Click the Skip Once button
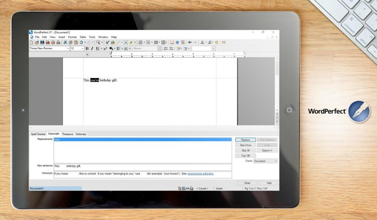 pyautogui.click(x=246, y=145)
